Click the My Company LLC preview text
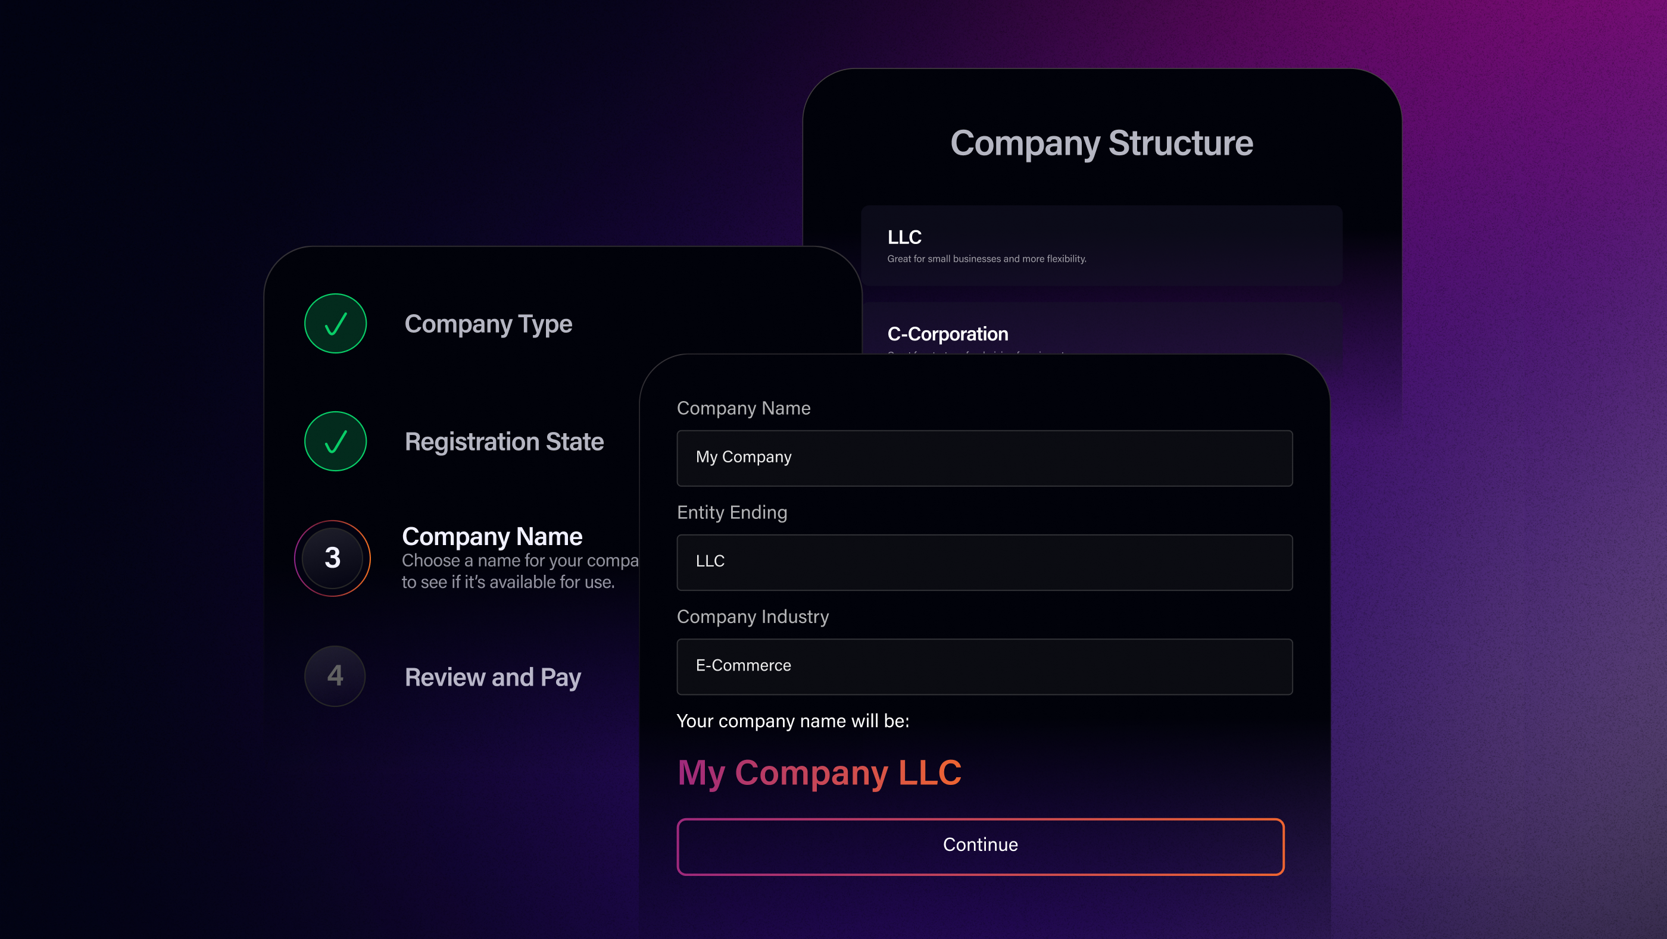The width and height of the screenshot is (1667, 939). pos(819,772)
